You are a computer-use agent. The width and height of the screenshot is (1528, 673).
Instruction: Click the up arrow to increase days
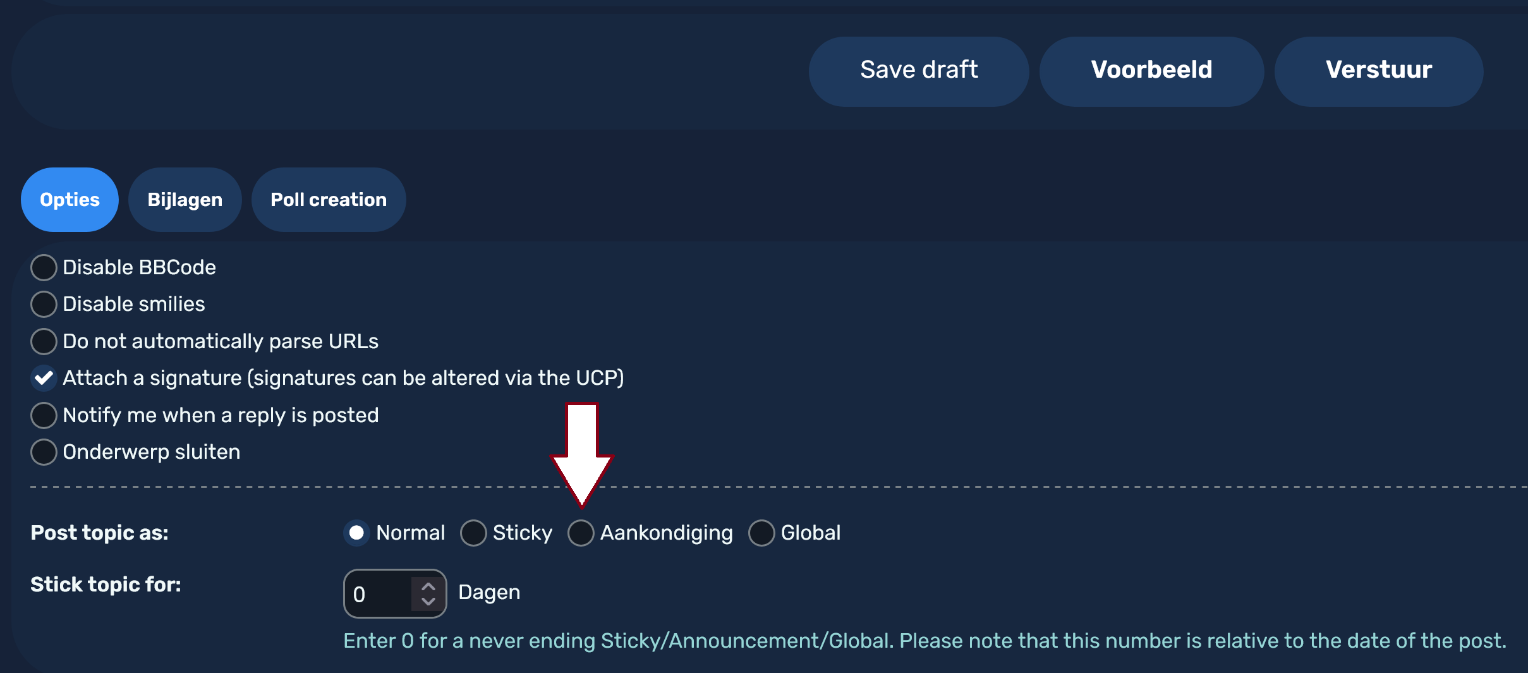pos(428,585)
